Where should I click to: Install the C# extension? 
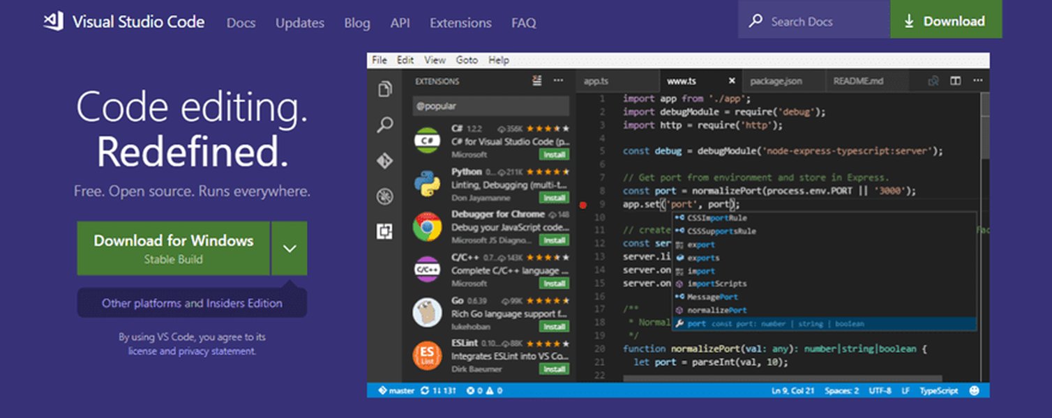click(x=555, y=154)
